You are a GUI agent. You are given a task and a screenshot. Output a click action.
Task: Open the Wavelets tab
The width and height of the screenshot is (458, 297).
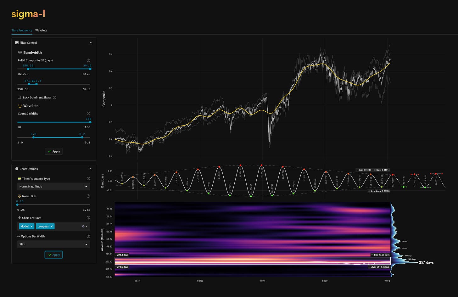(41, 31)
